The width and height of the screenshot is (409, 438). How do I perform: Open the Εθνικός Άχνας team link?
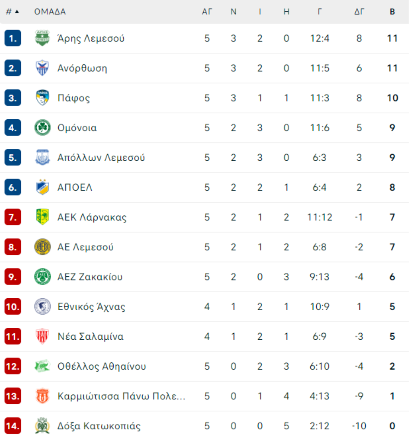(x=91, y=307)
